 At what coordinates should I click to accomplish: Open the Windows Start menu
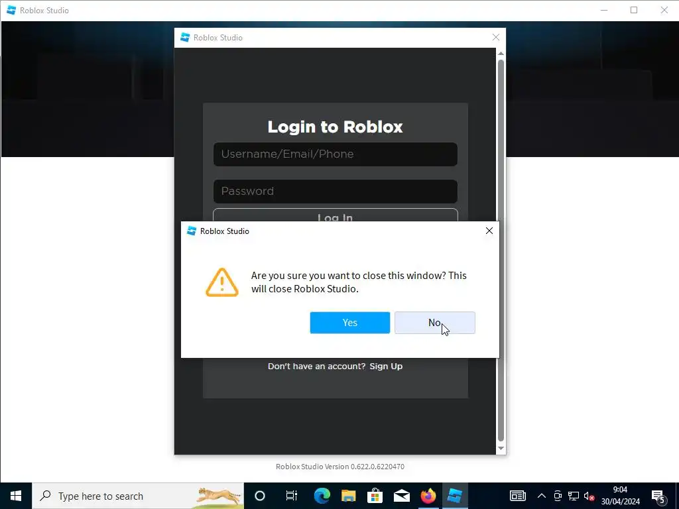(16, 496)
